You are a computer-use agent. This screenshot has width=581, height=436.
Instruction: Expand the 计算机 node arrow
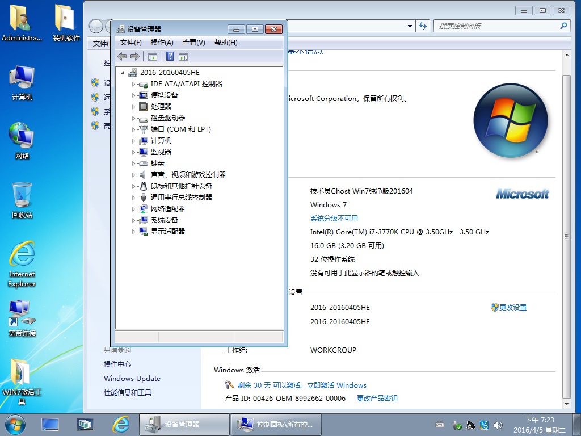(134, 141)
